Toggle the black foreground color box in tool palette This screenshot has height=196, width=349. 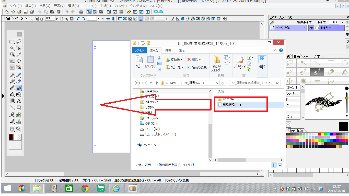(x=11, y=137)
